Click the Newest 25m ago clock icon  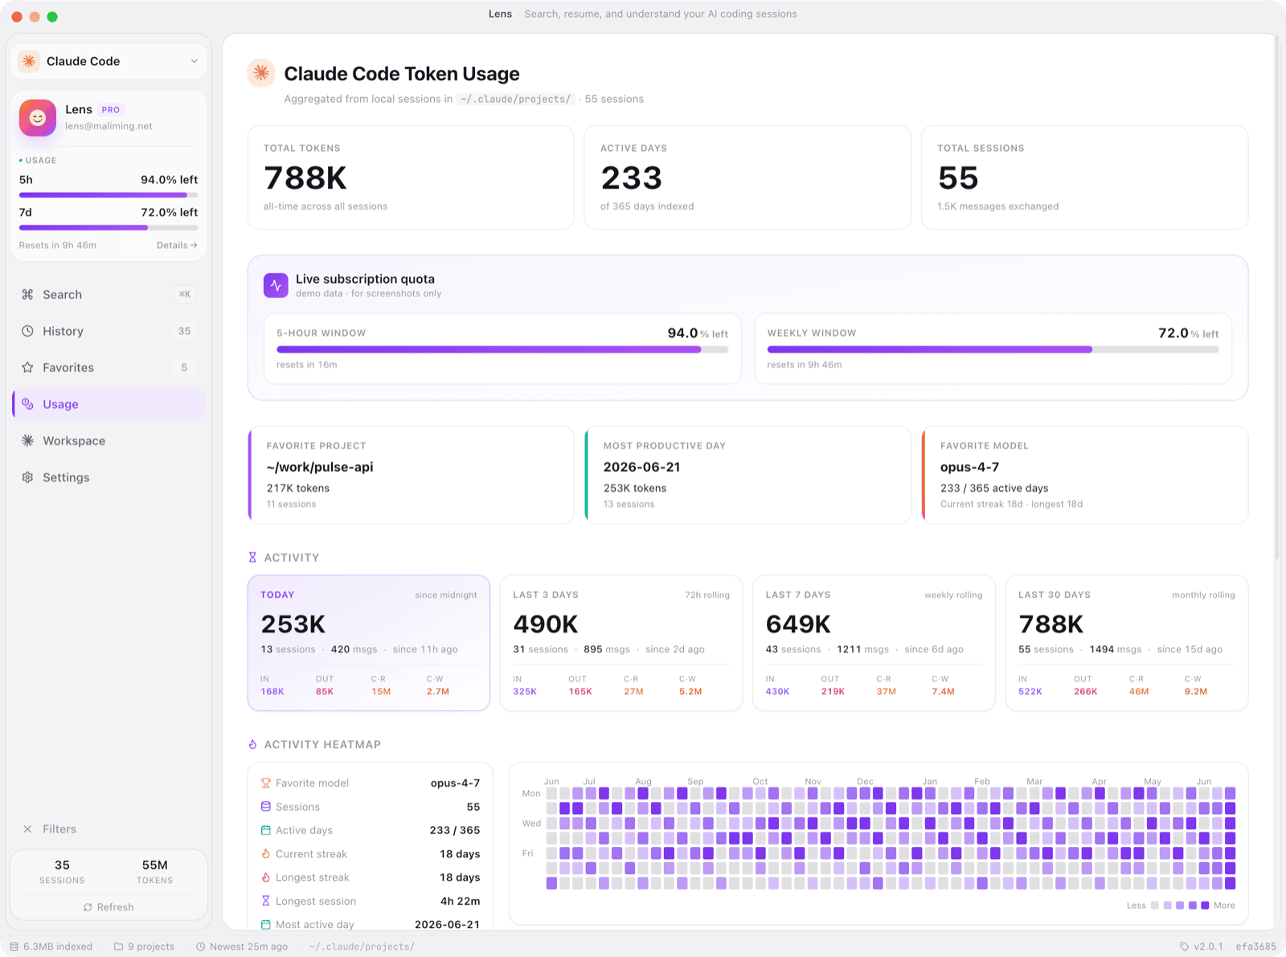click(x=201, y=947)
